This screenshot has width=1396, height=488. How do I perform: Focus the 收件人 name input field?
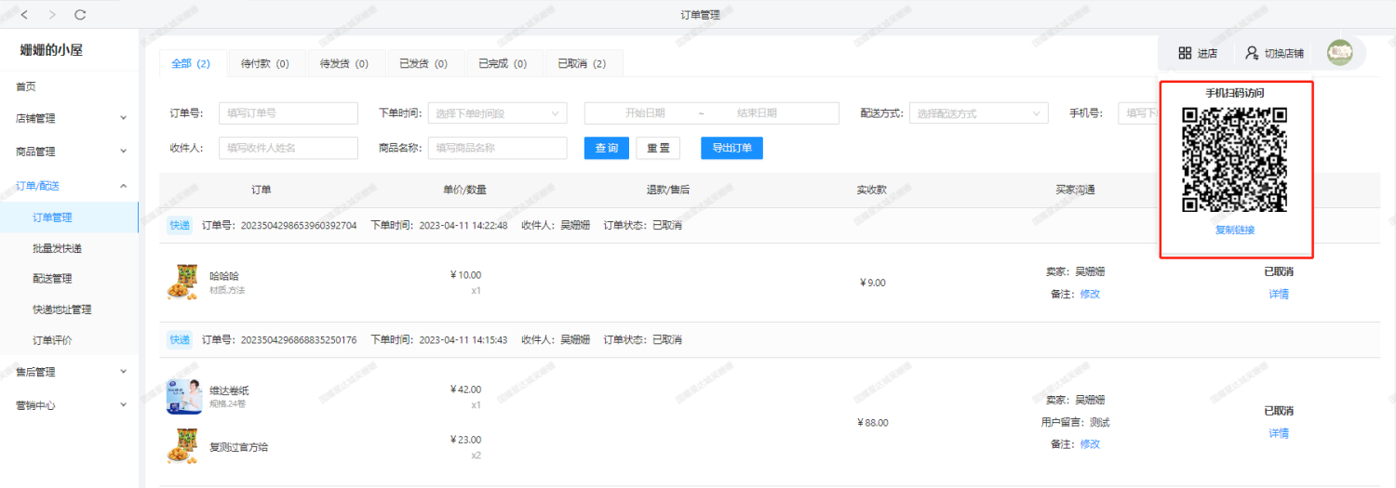(x=289, y=148)
